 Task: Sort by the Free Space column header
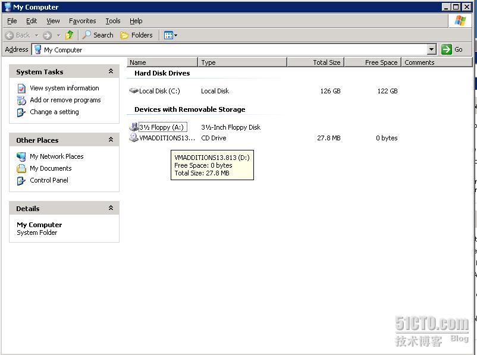click(x=373, y=62)
